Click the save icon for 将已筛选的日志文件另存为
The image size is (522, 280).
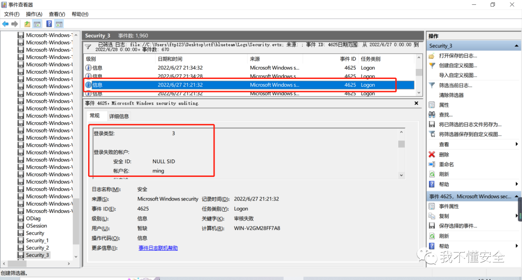click(x=432, y=124)
